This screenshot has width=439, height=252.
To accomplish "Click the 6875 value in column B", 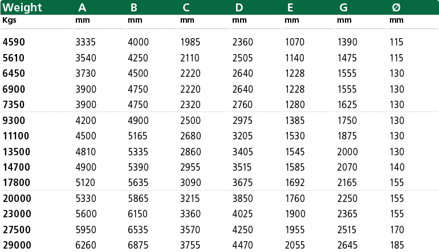I will pos(138,245).
